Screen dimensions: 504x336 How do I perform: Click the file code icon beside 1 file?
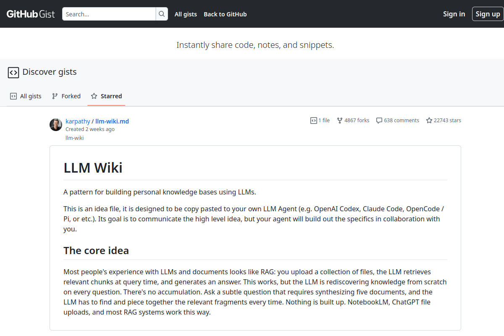[x=313, y=121]
